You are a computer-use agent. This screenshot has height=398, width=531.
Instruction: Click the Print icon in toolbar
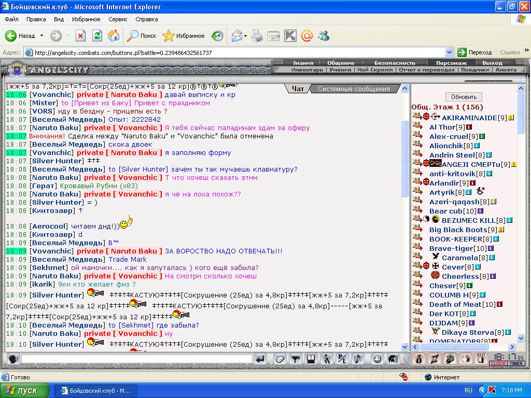(x=257, y=36)
